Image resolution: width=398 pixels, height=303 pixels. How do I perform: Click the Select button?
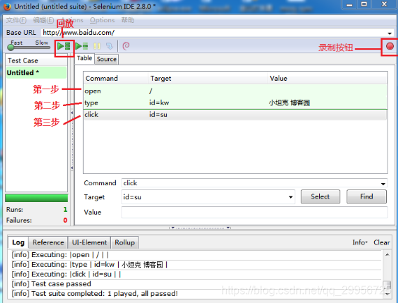pyautogui.click(x=320, y=196)
